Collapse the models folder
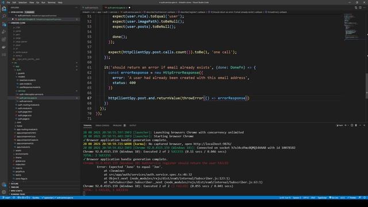 (x=21, y=76)
